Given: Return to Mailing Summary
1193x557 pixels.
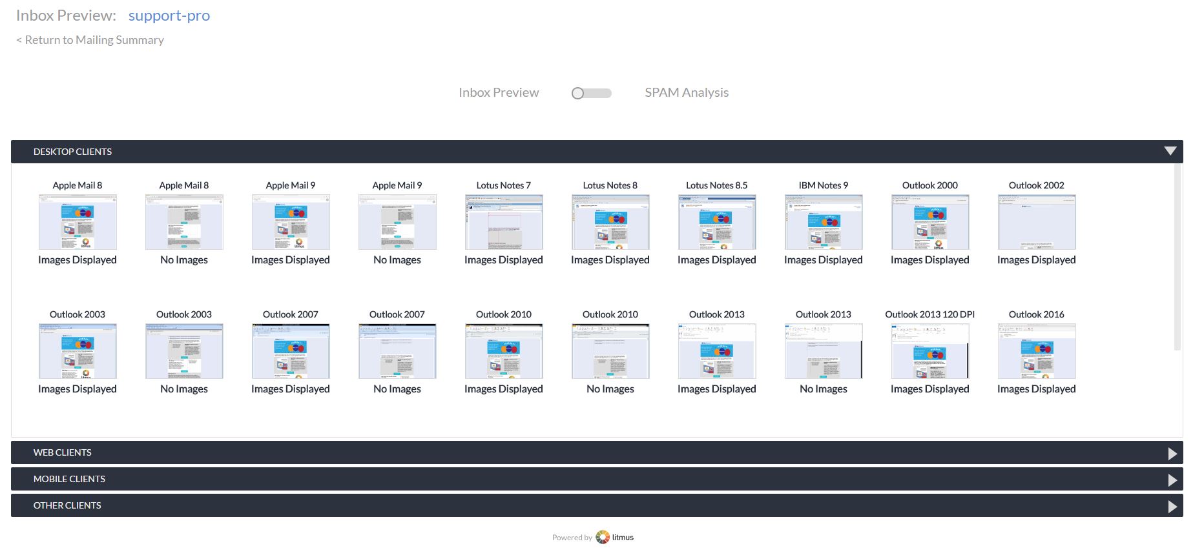Looking at the screenshot, I should coord(90,40).
